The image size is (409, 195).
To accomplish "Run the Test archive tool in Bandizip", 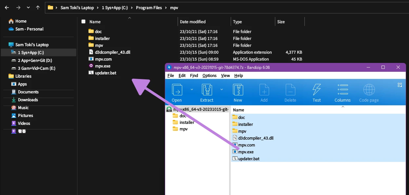I will coord(317,92).
